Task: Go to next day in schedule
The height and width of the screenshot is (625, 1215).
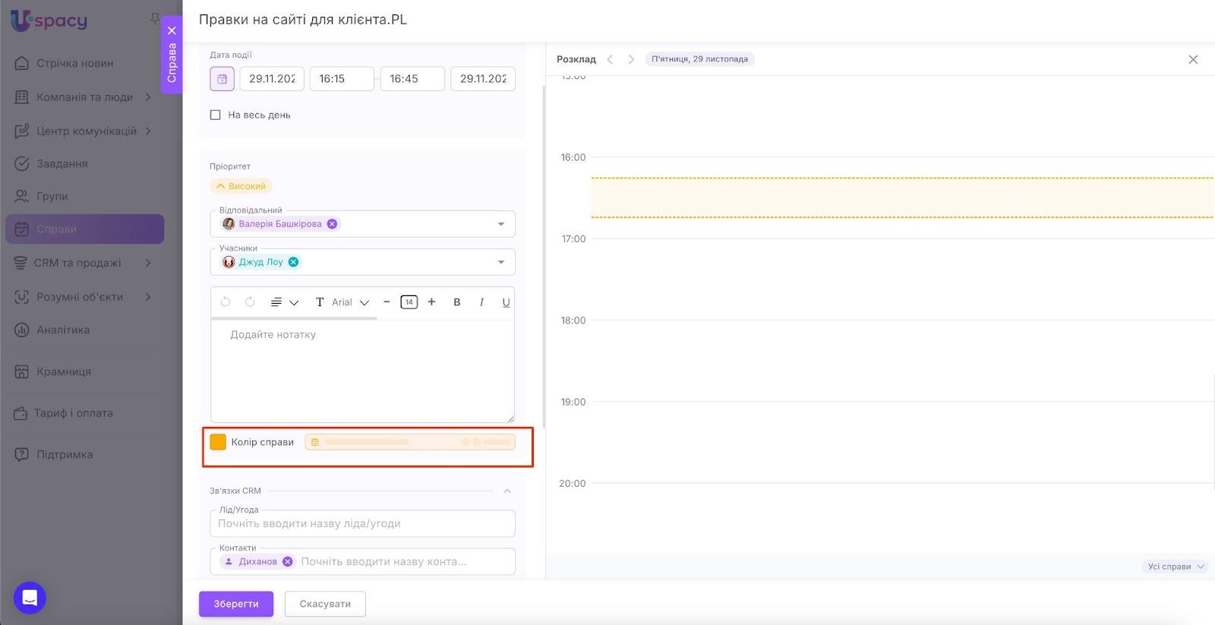Action: click(630, 59)
